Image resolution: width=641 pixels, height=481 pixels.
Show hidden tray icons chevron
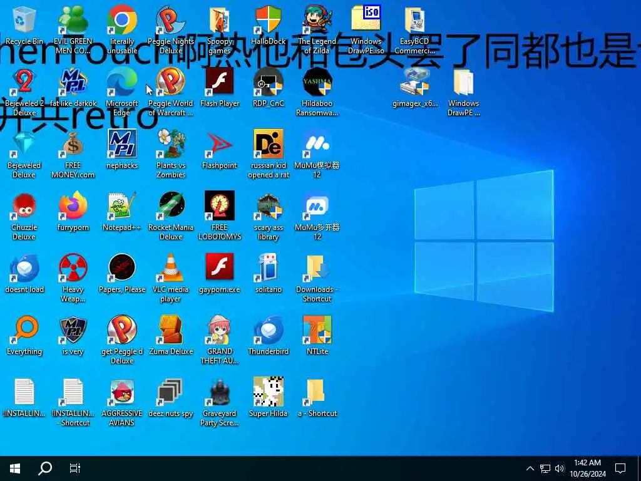point(530,468)
